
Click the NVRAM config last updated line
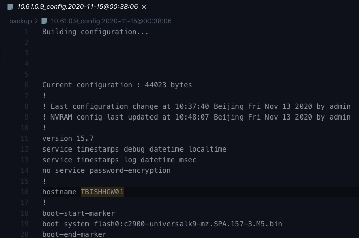point(196,117)
